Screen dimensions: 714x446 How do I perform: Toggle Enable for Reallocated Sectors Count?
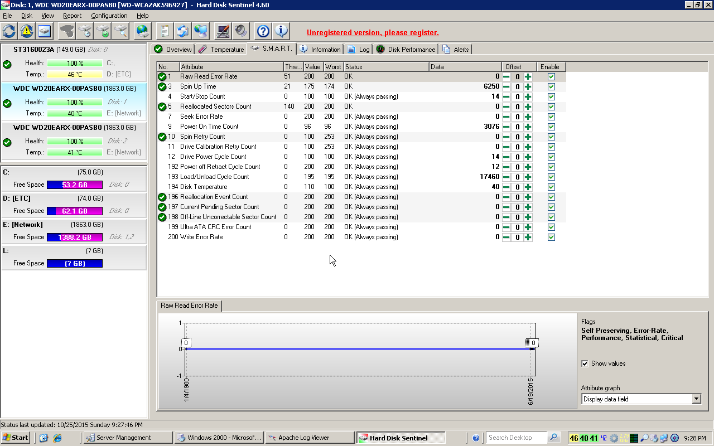551,106
